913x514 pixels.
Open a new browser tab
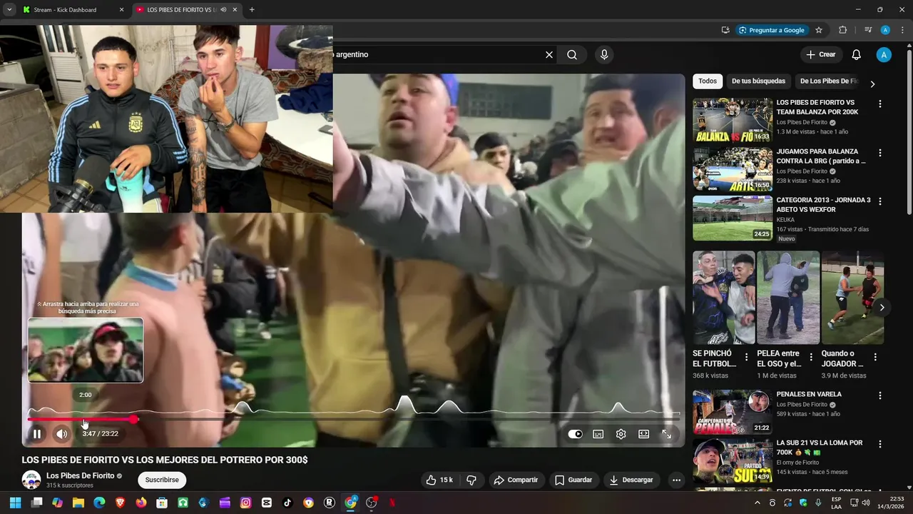click(252, 10)
